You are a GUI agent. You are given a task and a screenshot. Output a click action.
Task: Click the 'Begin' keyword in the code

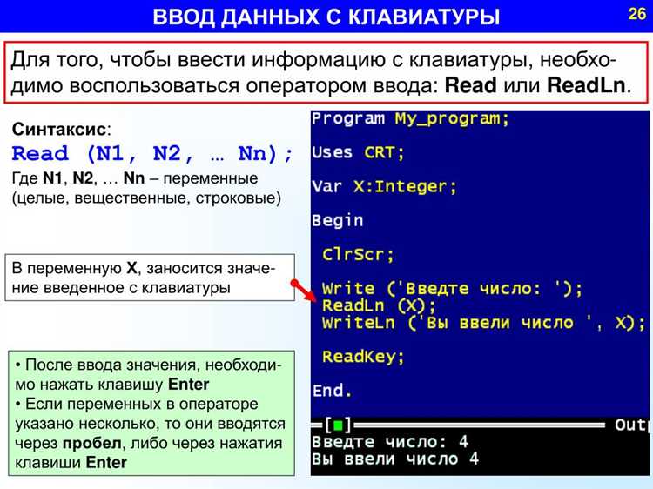click(337, 220)
